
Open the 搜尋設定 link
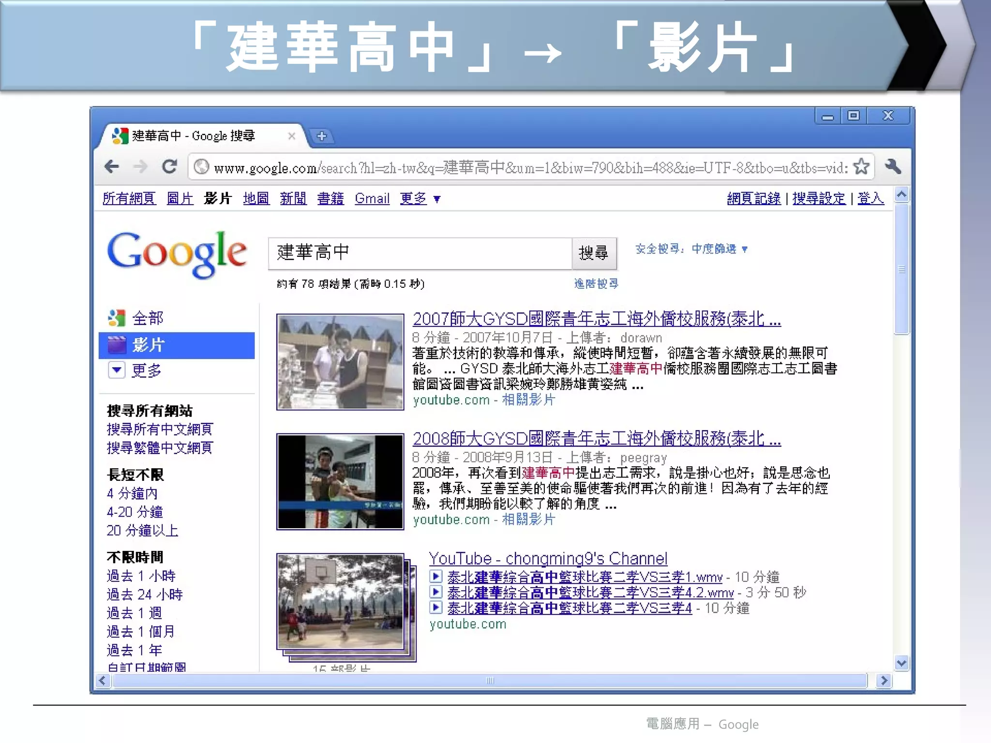[x=819, y=198]
